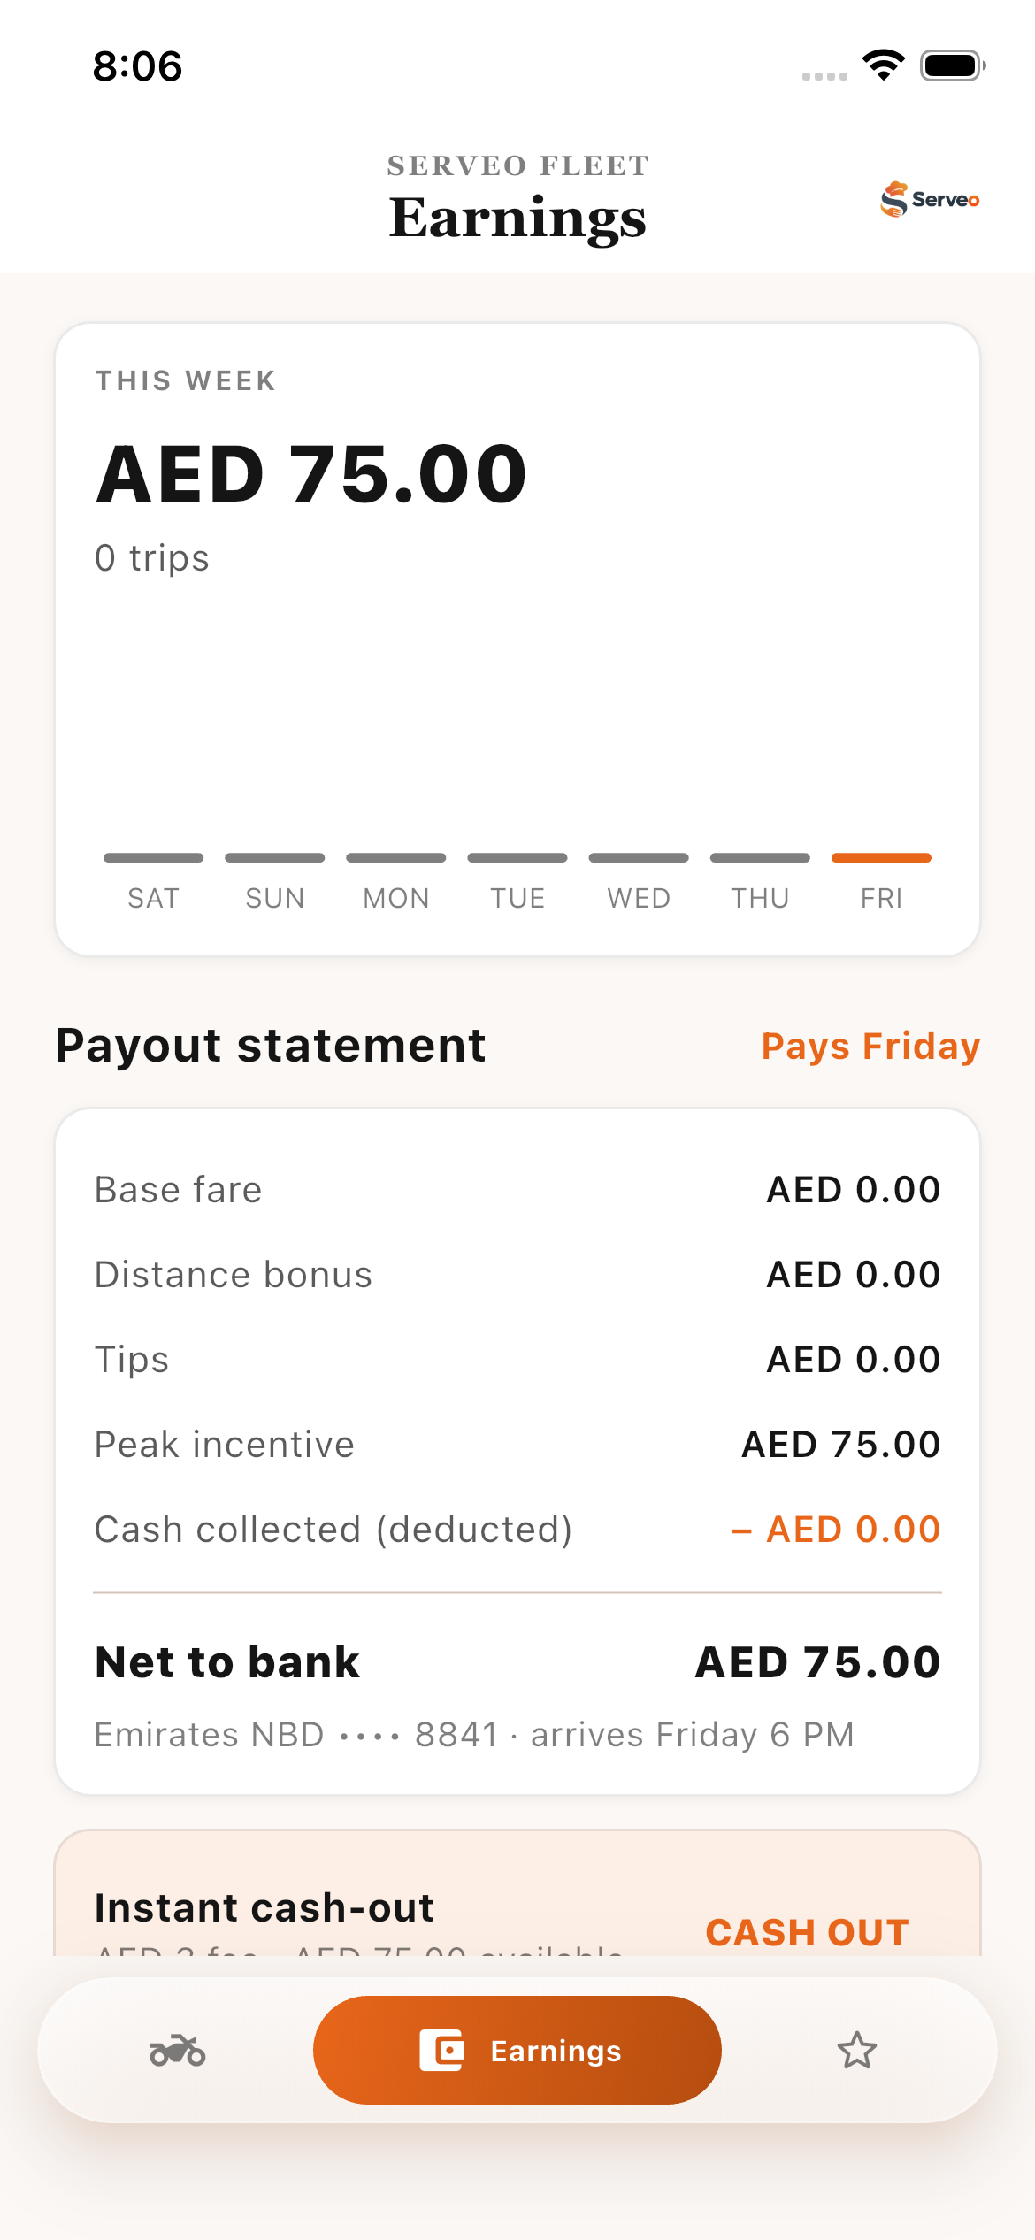Select the MON day bar
Viewport: 1035px width, 2240px height.
point(396,857)
